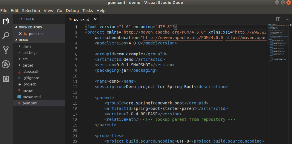Click the split editor icon
This screenshot has height=144, width=292.
point(278,19)
